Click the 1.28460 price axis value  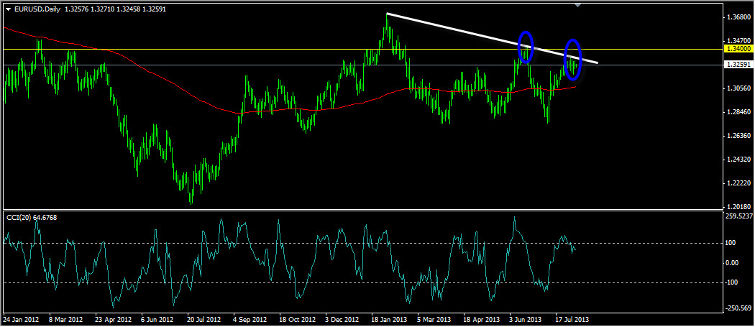[740, 112]
